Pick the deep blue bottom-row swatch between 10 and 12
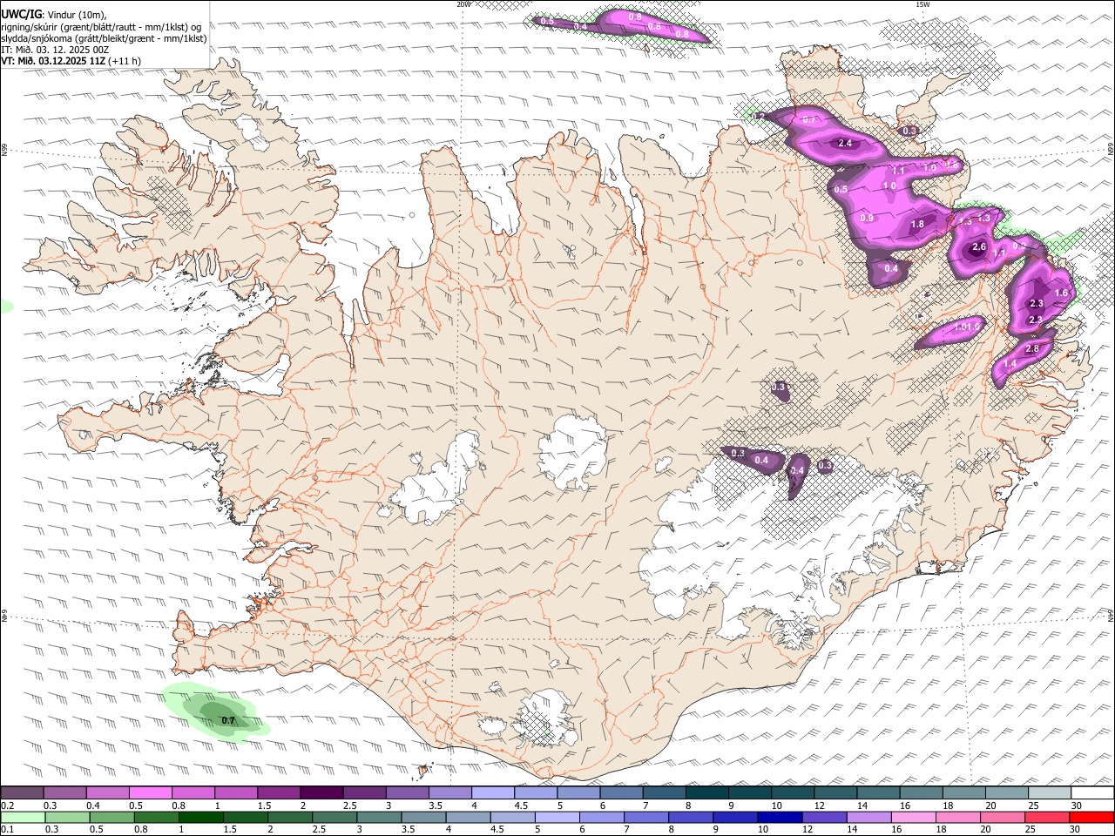Image resolution: width=1115 pixels, height=836 pixels. pos(780,817)
